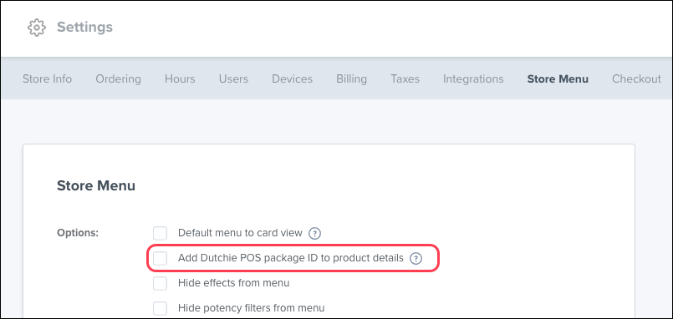
Task: Open the Devices tab
Action: point(293,78)
